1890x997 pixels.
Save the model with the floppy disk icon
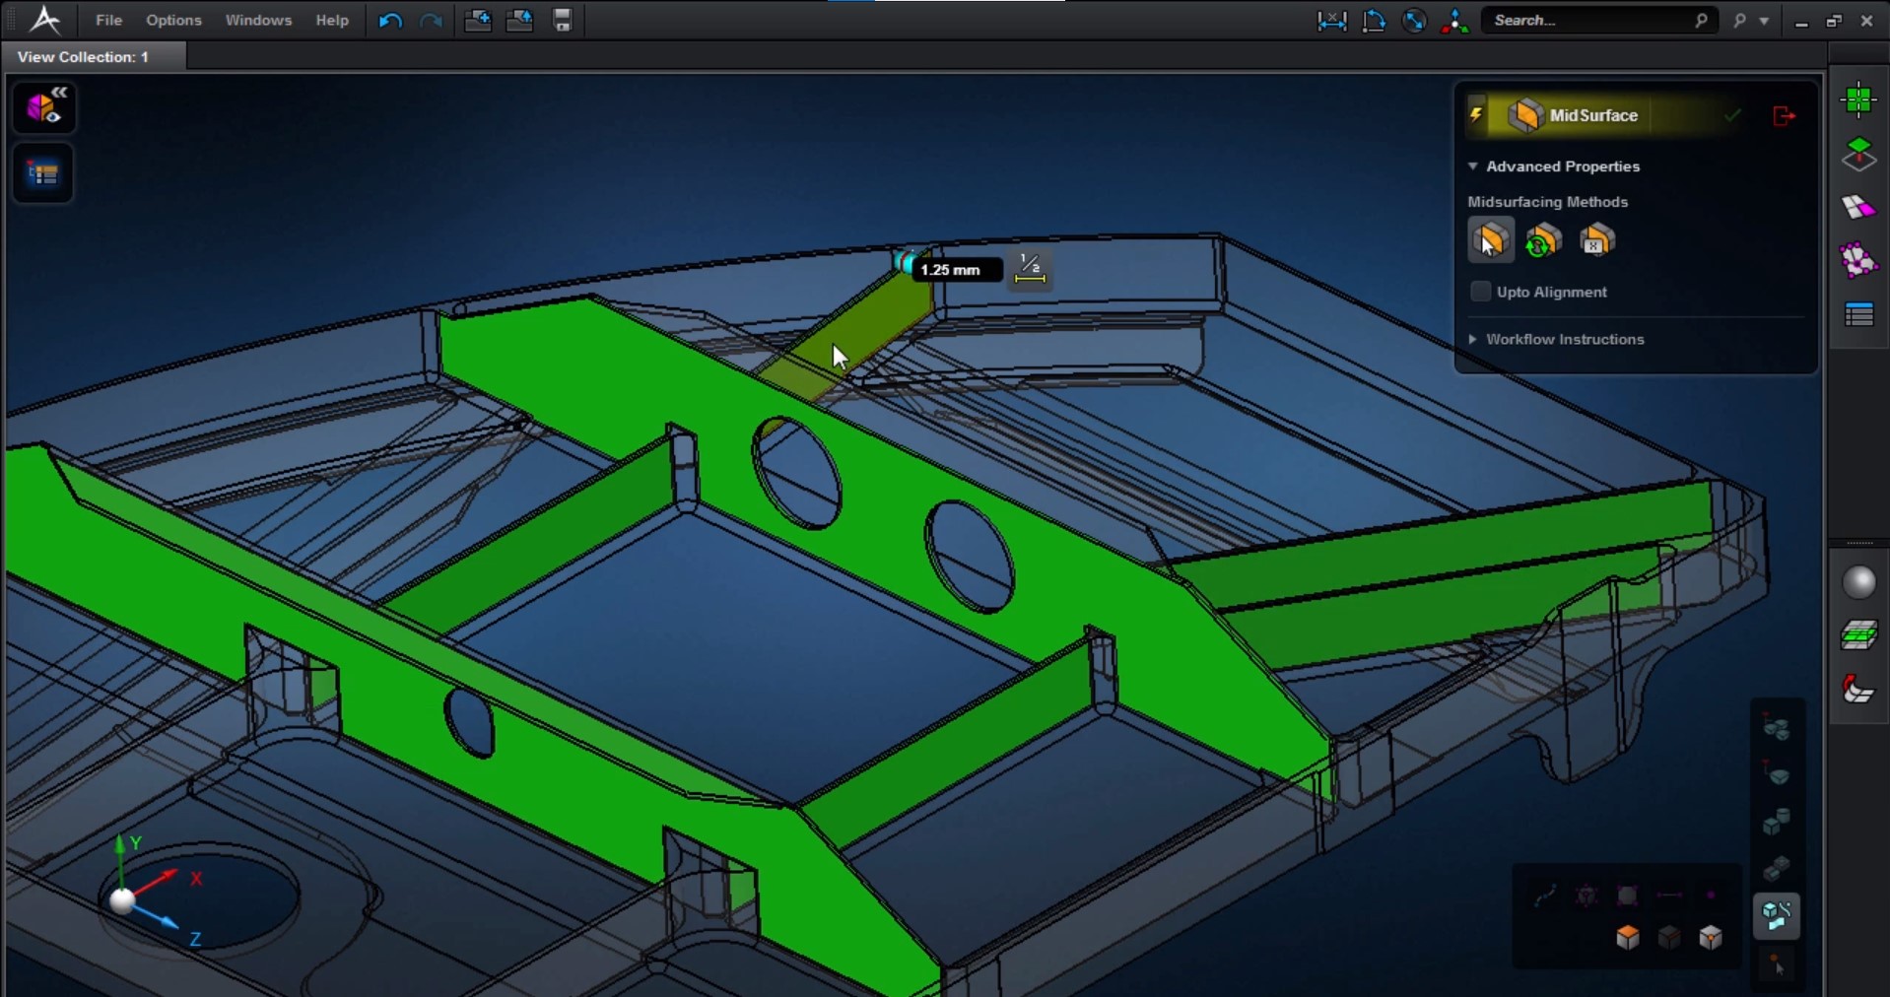563,20
